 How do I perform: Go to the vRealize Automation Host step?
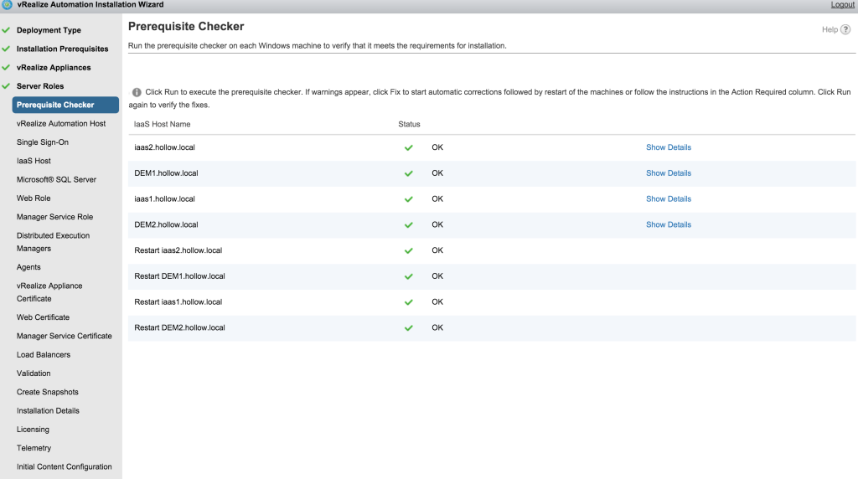pos(61,123)
